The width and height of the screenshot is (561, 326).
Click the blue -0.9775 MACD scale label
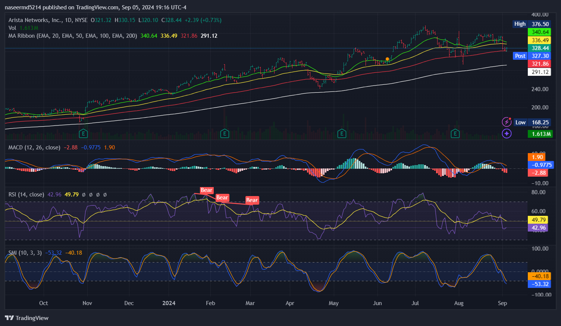pos(541,165)
